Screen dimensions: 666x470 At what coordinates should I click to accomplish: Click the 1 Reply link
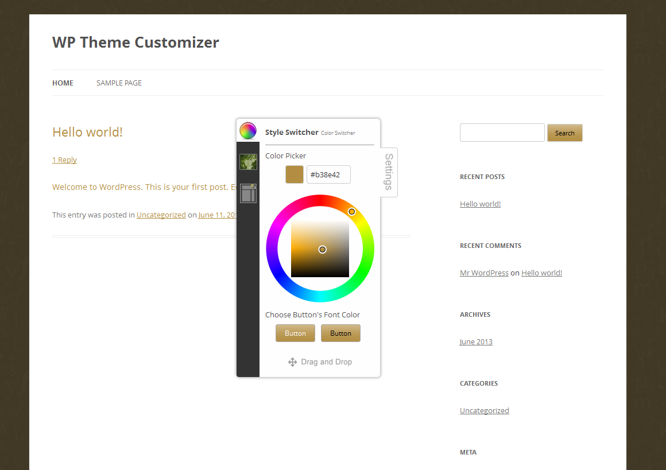(x=64, y=160)
